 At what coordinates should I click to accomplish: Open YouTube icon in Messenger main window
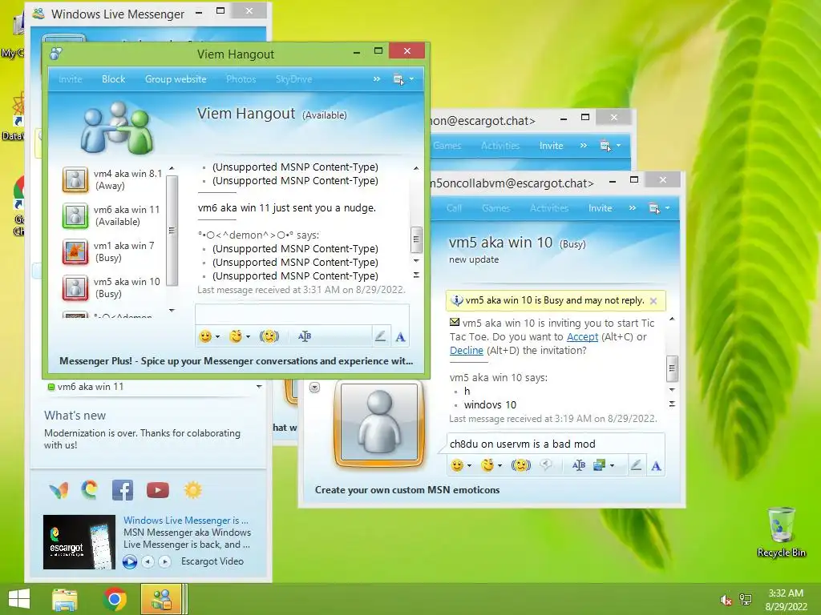158,490
